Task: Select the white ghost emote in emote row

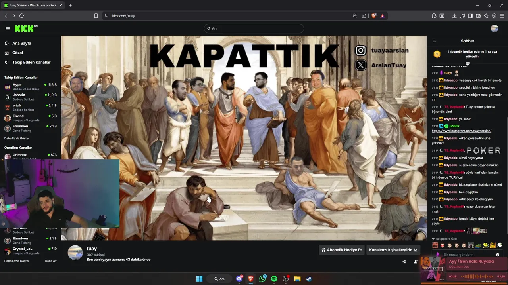Action: [500, 245]
